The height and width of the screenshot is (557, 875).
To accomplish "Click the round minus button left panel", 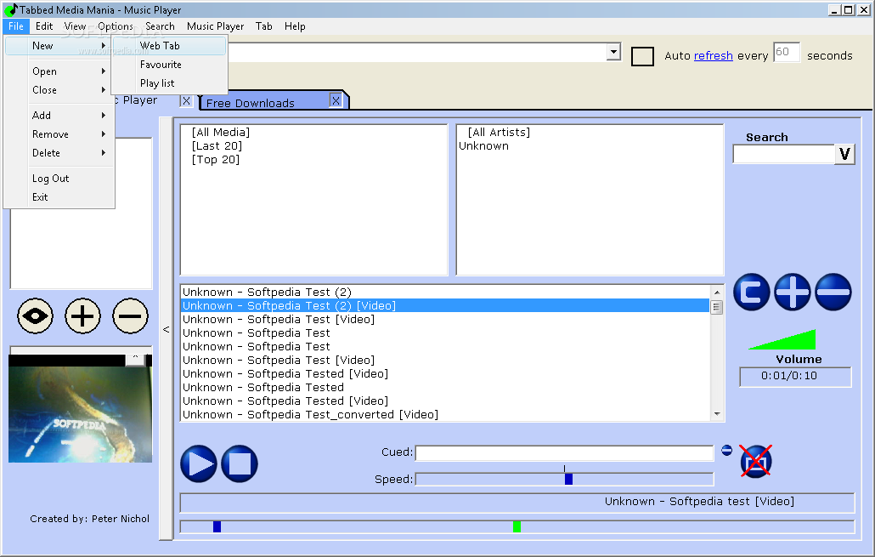I will click(x=130, y=316).
